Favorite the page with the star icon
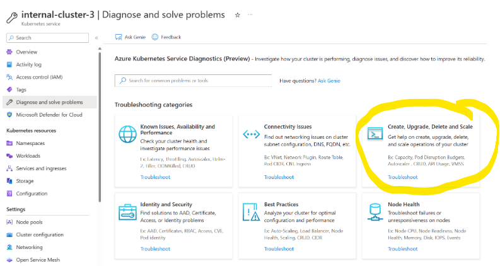The width and height of the screenshot is (500, 266). [237, 15]
